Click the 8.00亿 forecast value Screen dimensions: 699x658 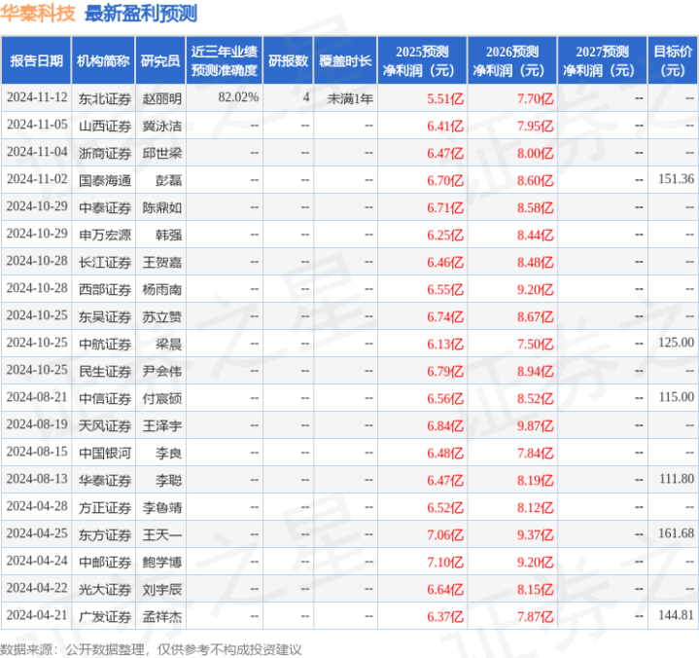(536, 153)
